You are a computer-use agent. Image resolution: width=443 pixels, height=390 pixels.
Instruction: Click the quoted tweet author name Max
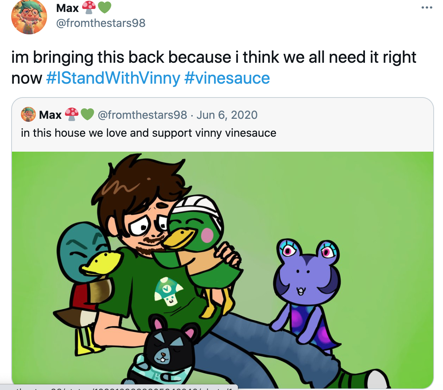click(50, 115)
